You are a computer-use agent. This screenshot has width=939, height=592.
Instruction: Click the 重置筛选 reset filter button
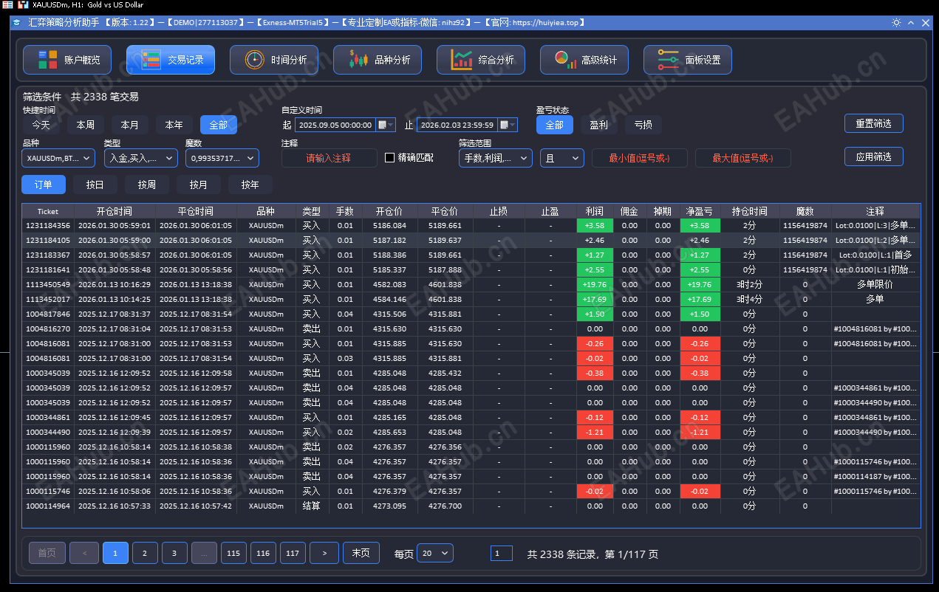click(x=874, y=123)
